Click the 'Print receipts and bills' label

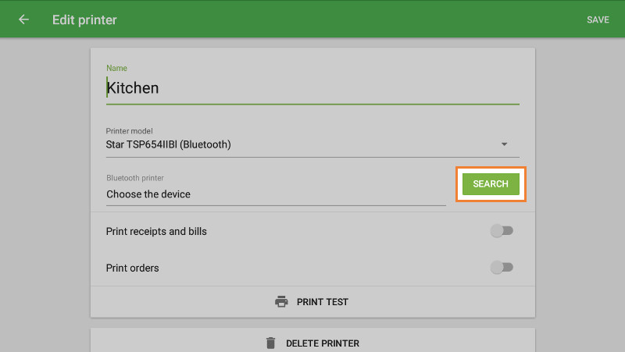[156, 231]
